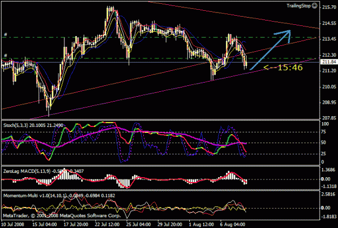Select the 25 level on Stochastic scale
Viewport: 338px width, 228px height.
[323, 154]
